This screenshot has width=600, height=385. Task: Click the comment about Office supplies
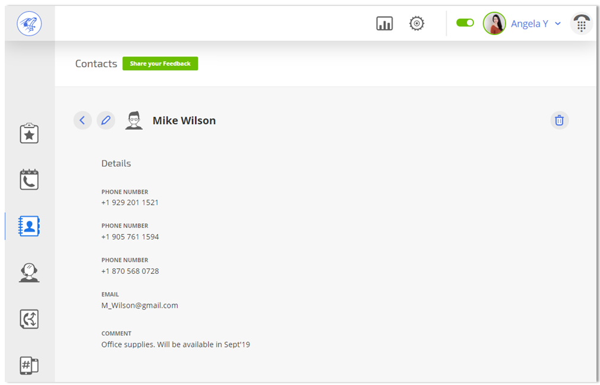[176, 345]
